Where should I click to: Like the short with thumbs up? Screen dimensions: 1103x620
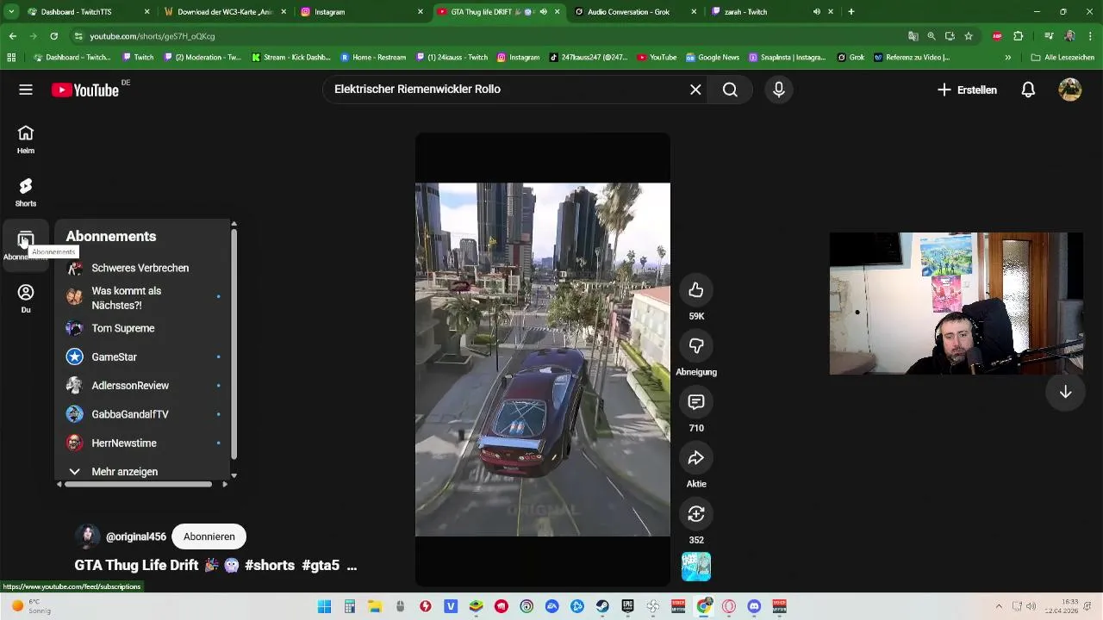tap(696, 290)
